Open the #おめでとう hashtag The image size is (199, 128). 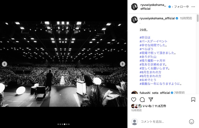click(148, 80)
